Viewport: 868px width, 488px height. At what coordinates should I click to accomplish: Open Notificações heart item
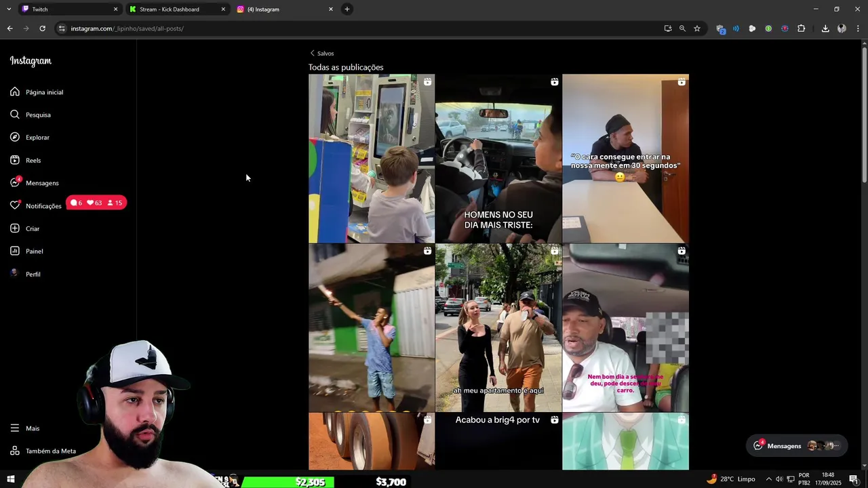pyautogui.click(x=36, y=205)
